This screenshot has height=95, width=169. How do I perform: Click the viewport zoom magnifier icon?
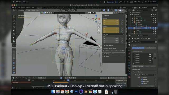pos(99,24)
